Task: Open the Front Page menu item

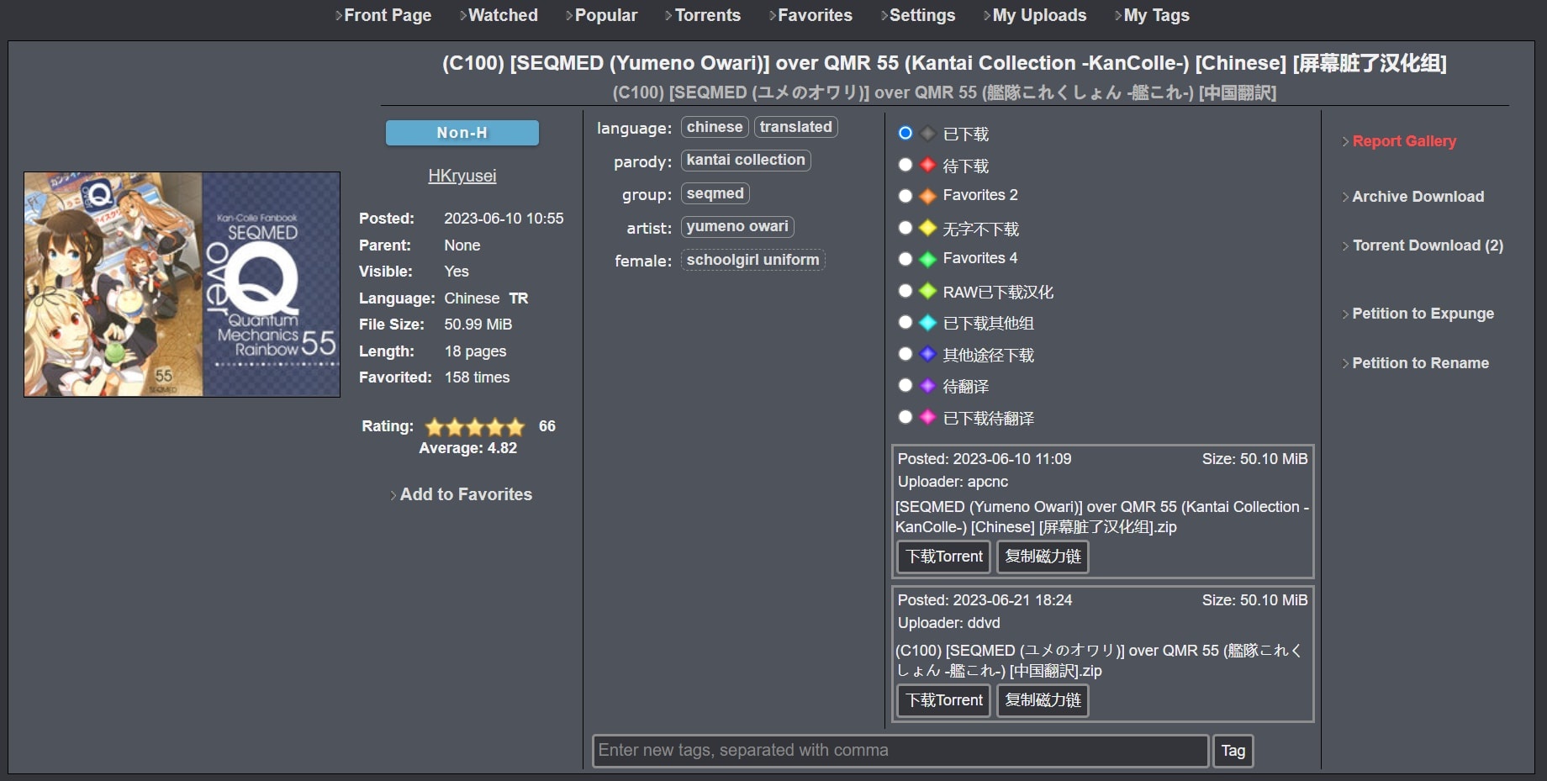Action: [387, 15]
